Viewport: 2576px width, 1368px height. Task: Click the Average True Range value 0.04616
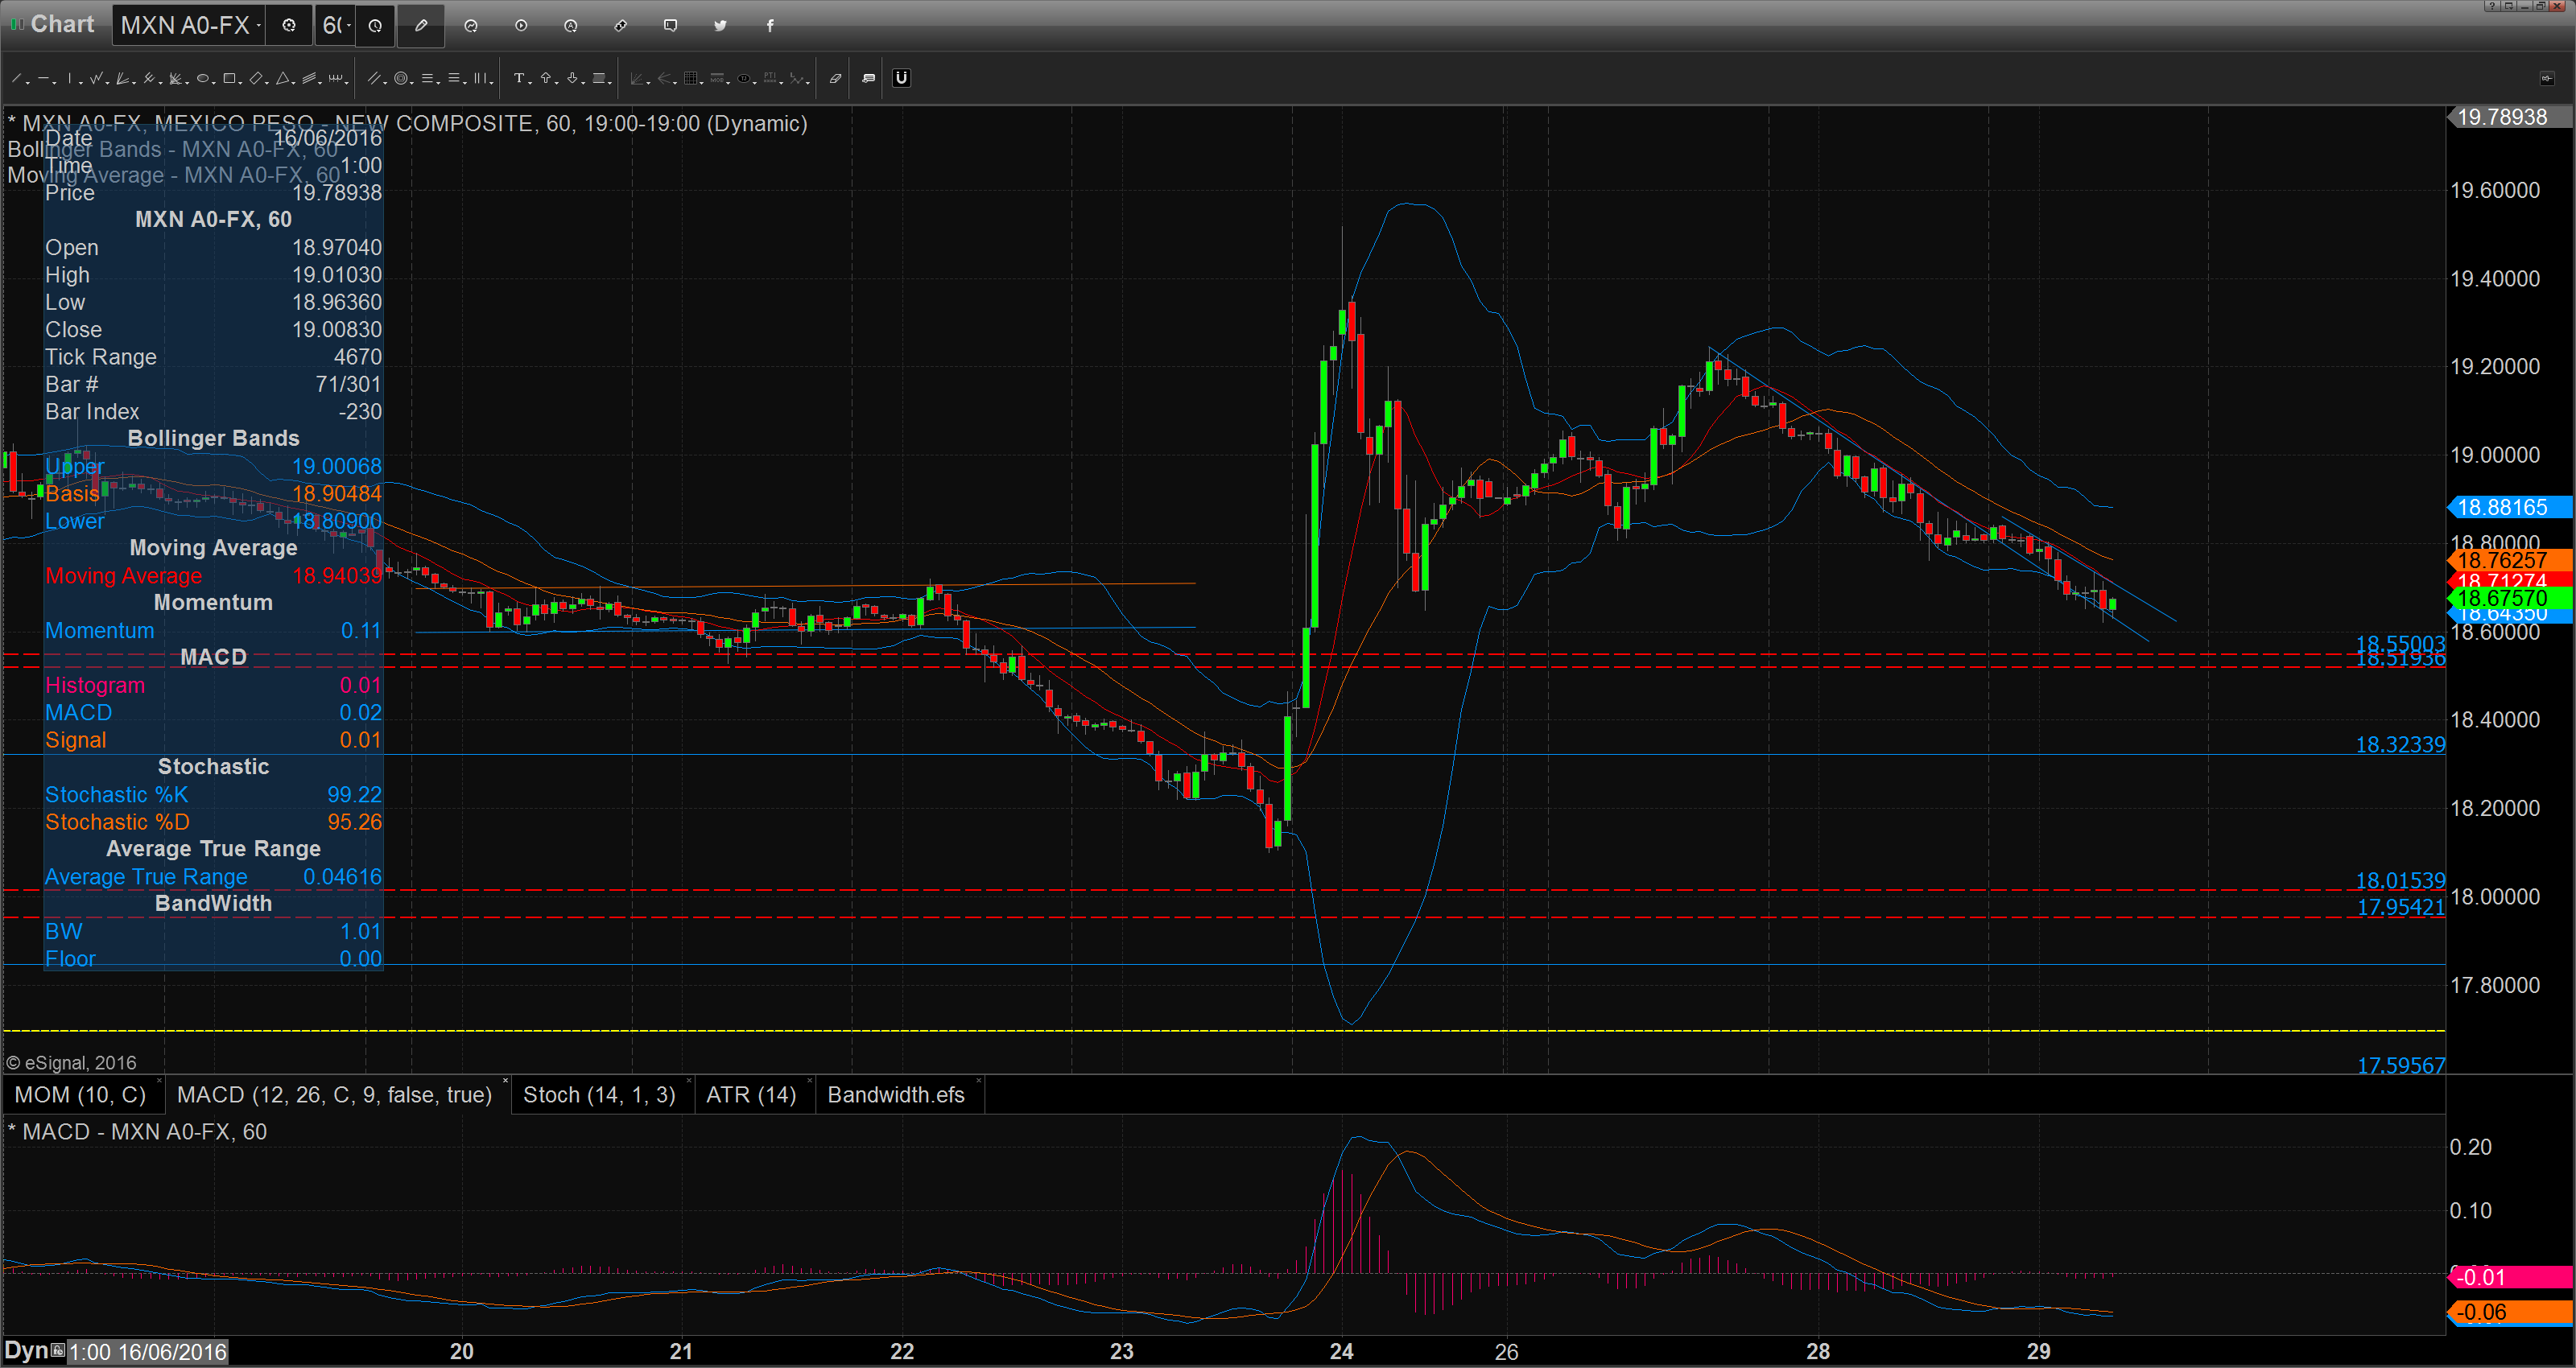[x=342, y=877]
